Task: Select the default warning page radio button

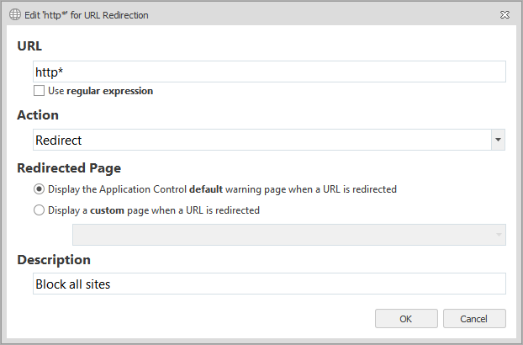Action: pos(40,189)
